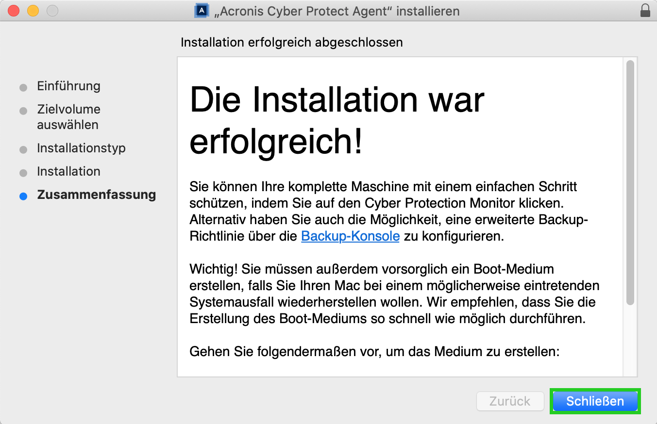
Task: Click the Zielvolume auswählen step label
Action: pos(68,116)
